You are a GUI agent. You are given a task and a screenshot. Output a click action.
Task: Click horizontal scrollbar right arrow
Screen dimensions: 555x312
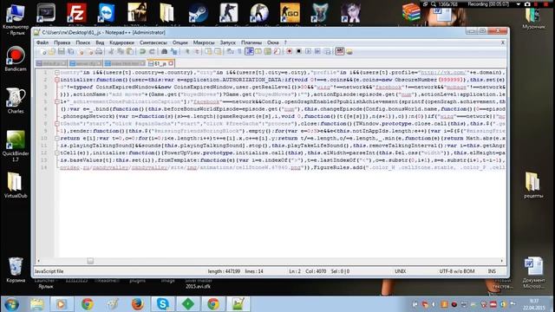pyautogui.click(x=502, y=261)
